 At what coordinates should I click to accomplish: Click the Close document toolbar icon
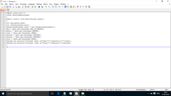[13, 7]
